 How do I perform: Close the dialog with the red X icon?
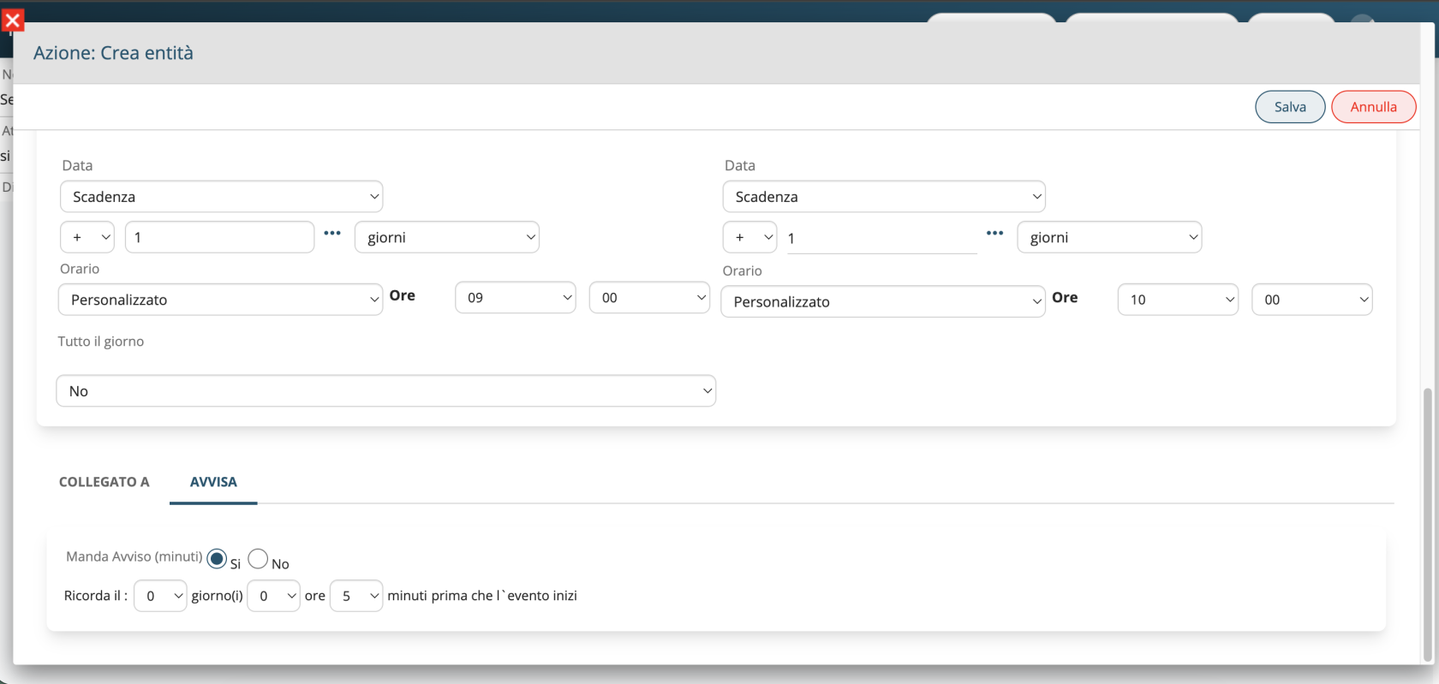pos(13,21)
